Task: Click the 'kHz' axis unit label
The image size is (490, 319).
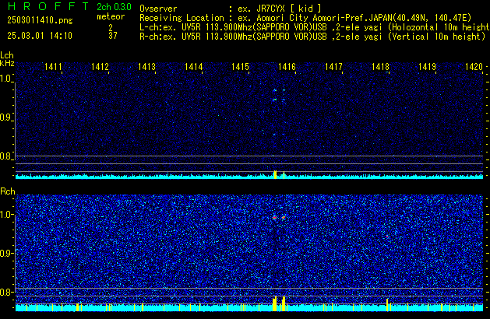Action: click(x=7, y=63)
